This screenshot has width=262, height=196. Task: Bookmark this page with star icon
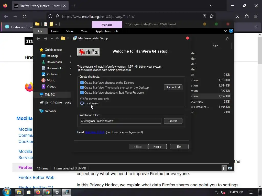point(212,16)
